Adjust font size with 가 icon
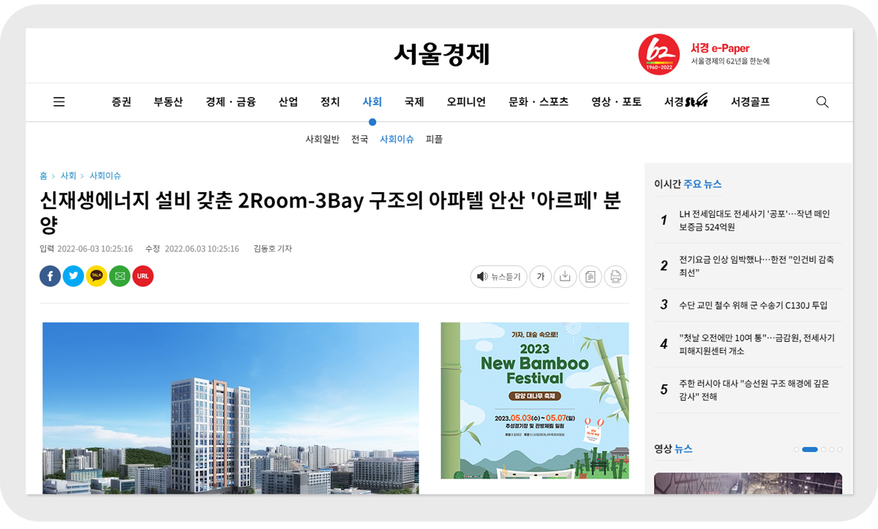 click(541, 277)
